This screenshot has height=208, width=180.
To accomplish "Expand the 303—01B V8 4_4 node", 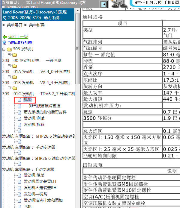I will tap(9, 77).
